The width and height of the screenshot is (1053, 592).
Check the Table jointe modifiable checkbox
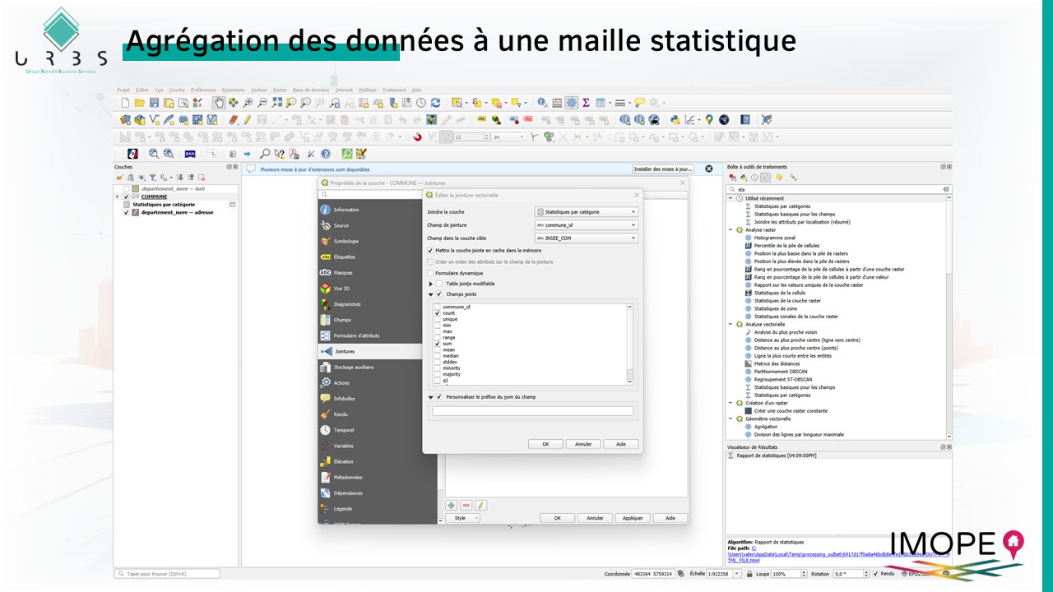point(439,284)
